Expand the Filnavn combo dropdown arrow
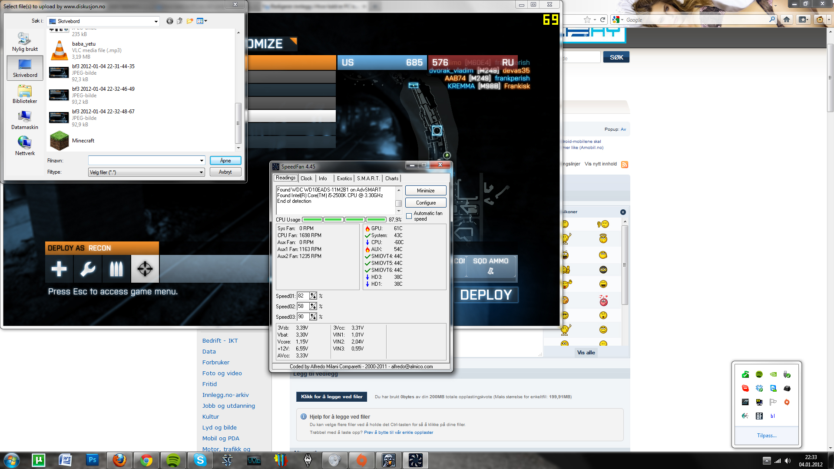The image size is (834, 469). coord(202,161)
